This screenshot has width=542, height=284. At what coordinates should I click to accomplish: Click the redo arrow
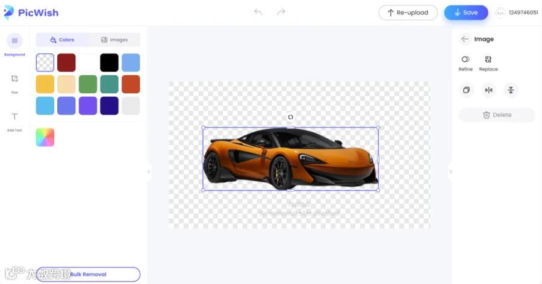(x=281, y=13)
